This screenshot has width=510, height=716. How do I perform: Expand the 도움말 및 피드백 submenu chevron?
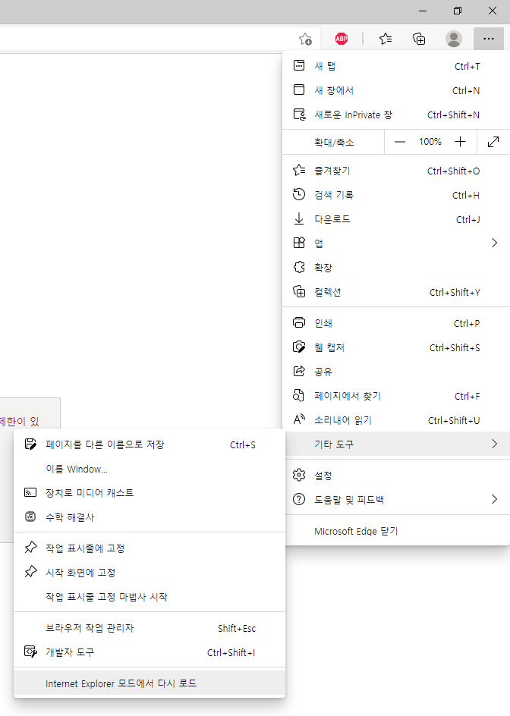pyautogui.click(x=494, y=500)
